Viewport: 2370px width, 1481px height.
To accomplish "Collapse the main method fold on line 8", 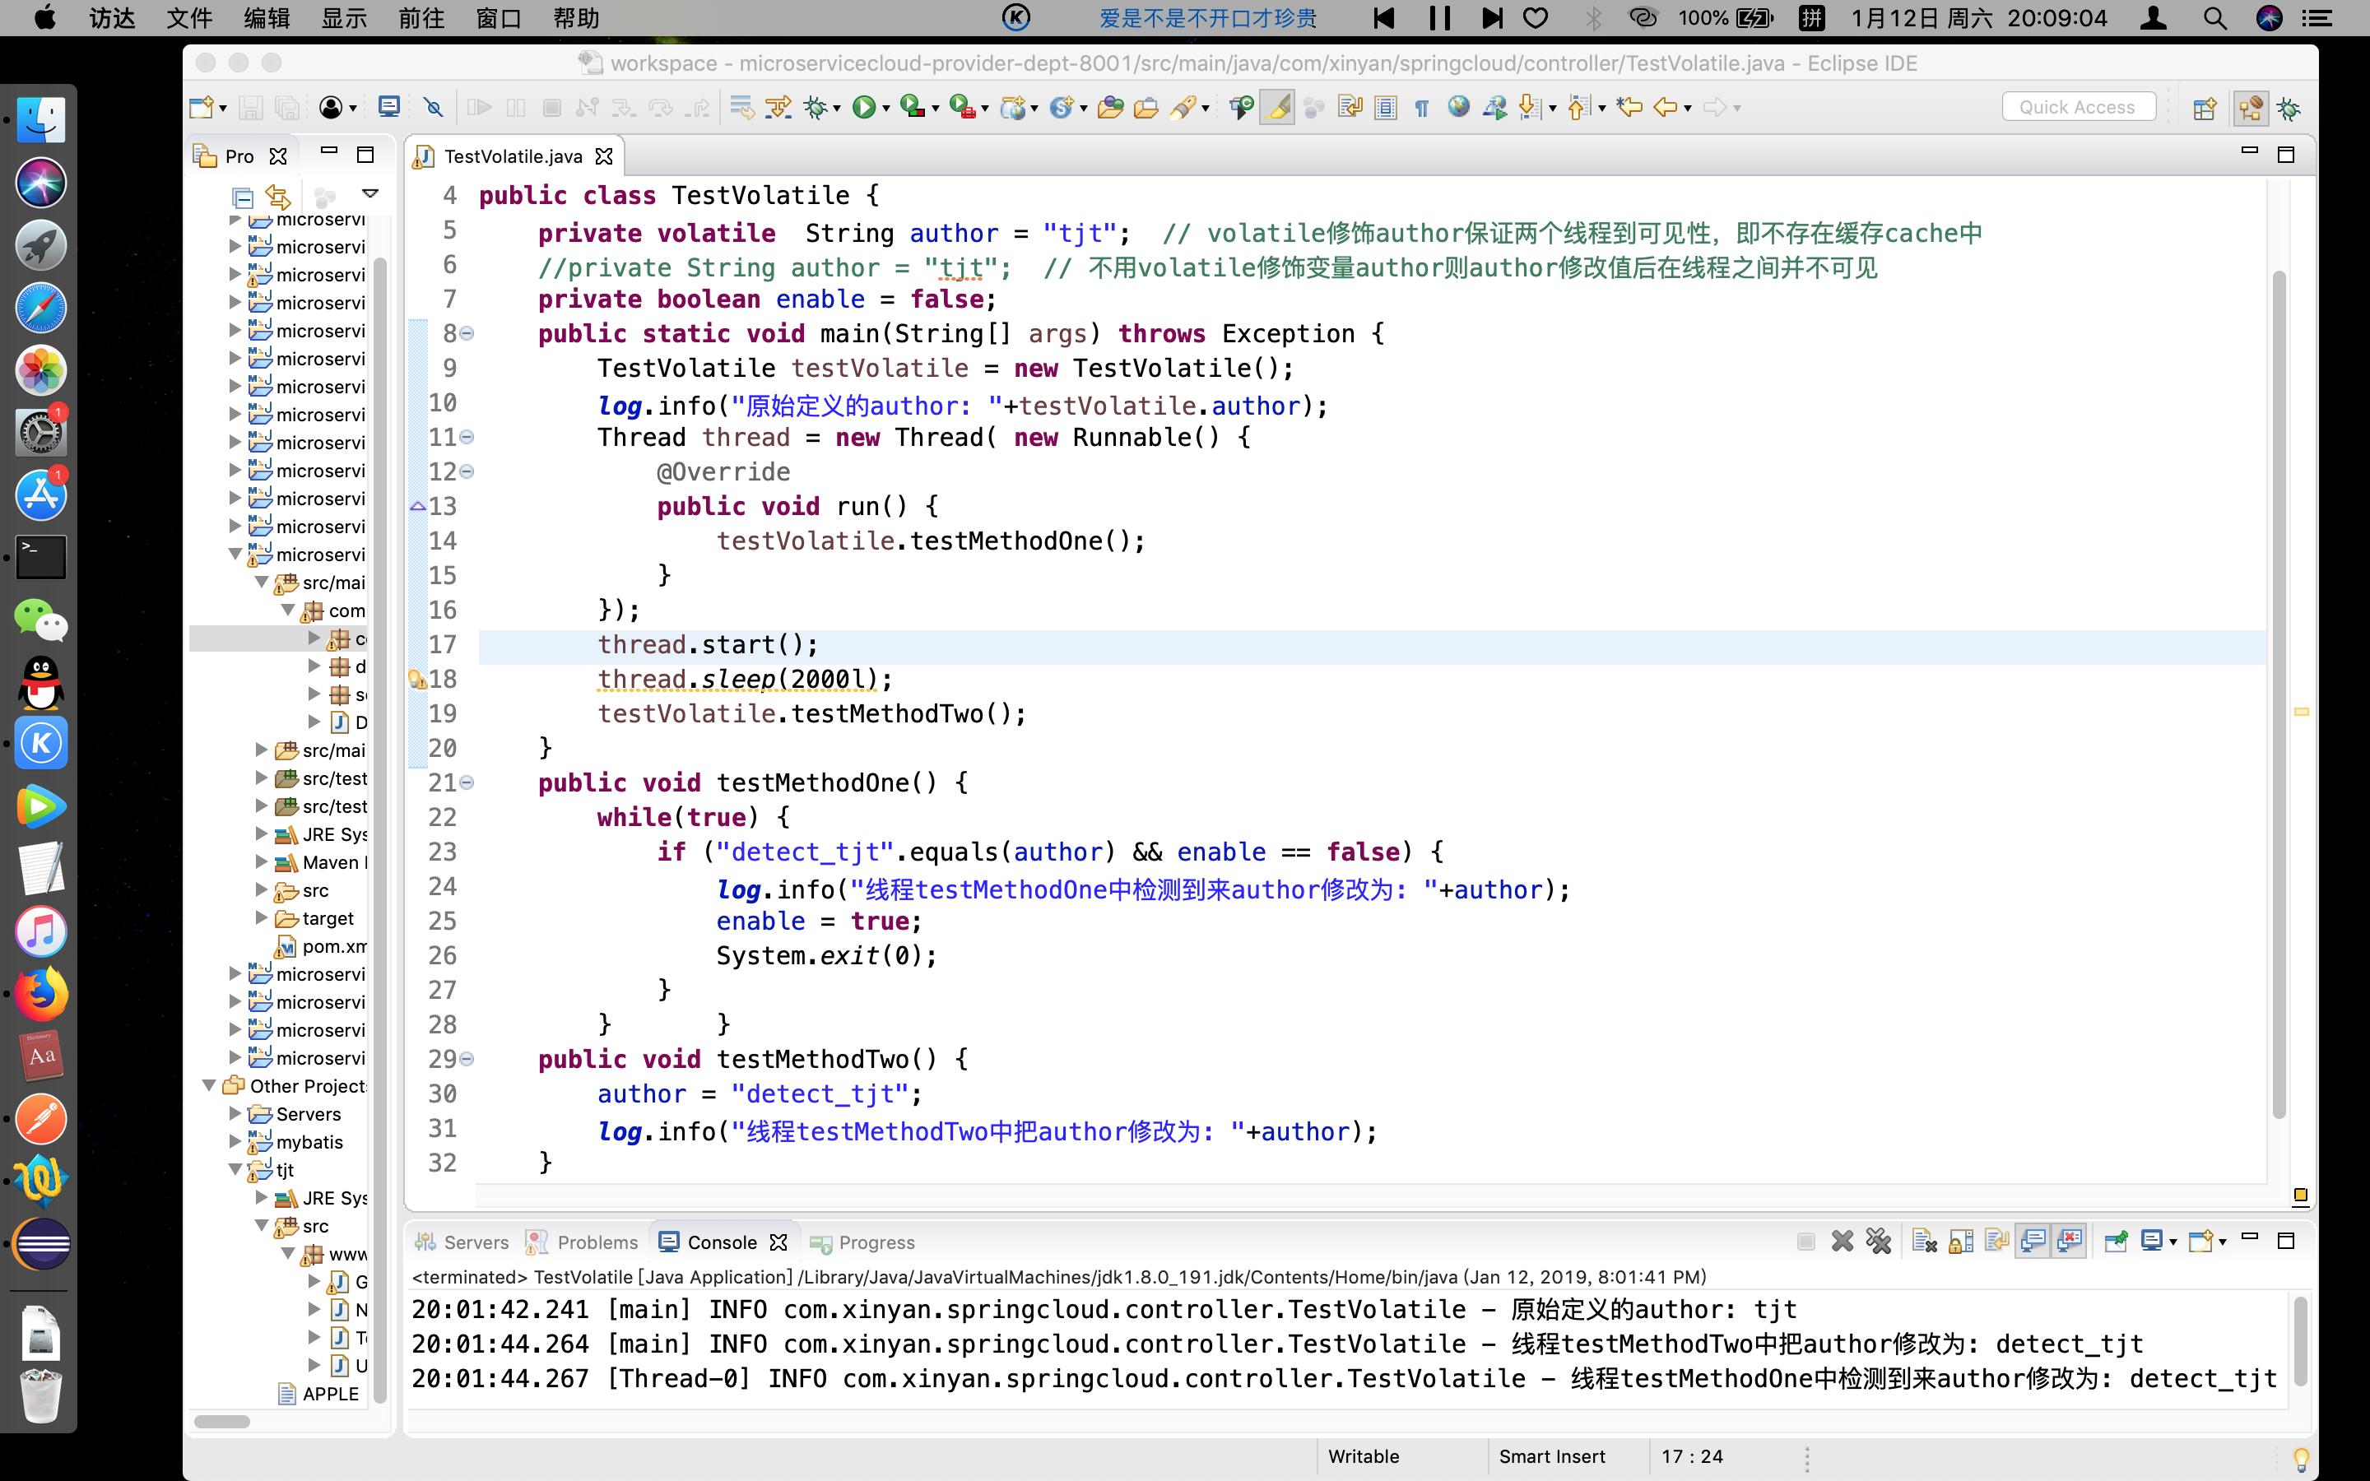I will (467, 334).
